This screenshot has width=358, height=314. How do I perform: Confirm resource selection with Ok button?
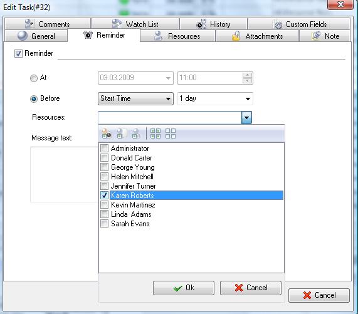tap(184, 288)
